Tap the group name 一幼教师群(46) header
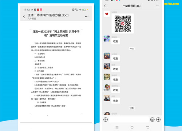 (x=131, y=6)
